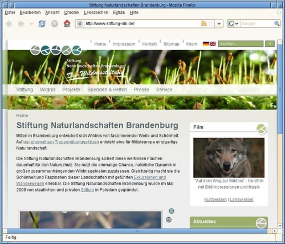Open the Bearbeiten menu
The height and width of the screenshot is (244, 285).
(30, 12)
